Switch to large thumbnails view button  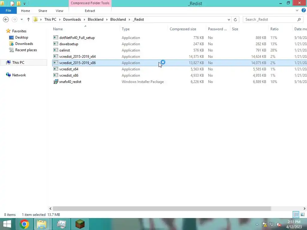click(303, 214)
